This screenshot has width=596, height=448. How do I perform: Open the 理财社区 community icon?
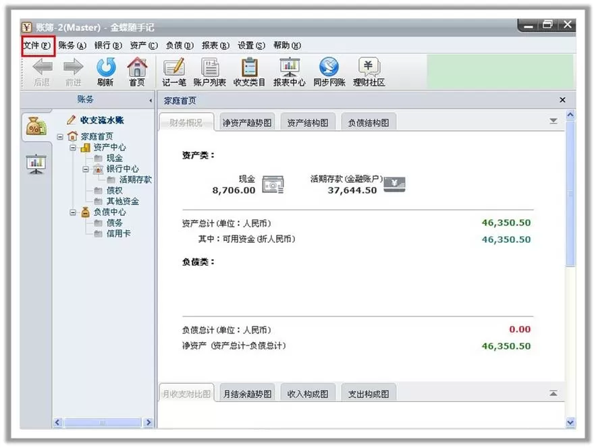[369, 67]
